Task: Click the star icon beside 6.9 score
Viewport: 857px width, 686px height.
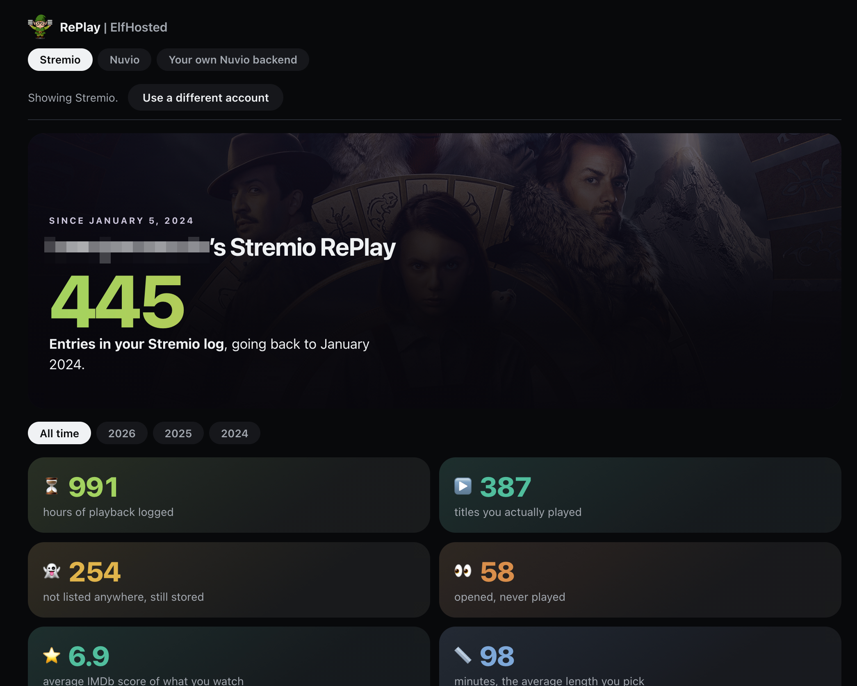Action: pos(52,655)
